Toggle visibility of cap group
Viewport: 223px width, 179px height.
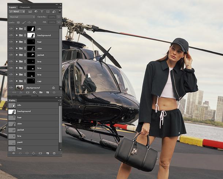tap(11, 81)
